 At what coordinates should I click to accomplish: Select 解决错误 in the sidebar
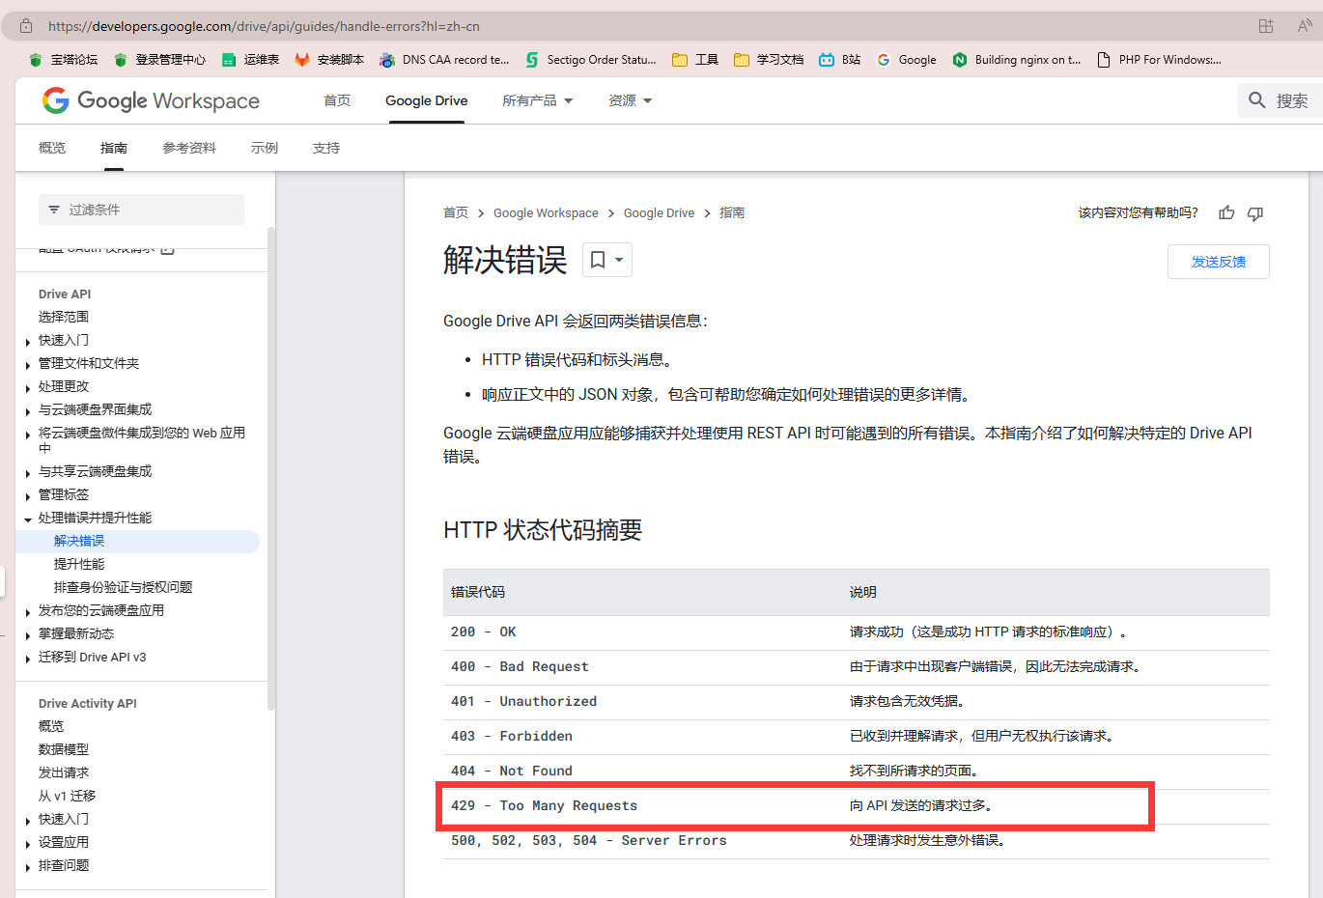pyautogui.click(x=79, y=541)
